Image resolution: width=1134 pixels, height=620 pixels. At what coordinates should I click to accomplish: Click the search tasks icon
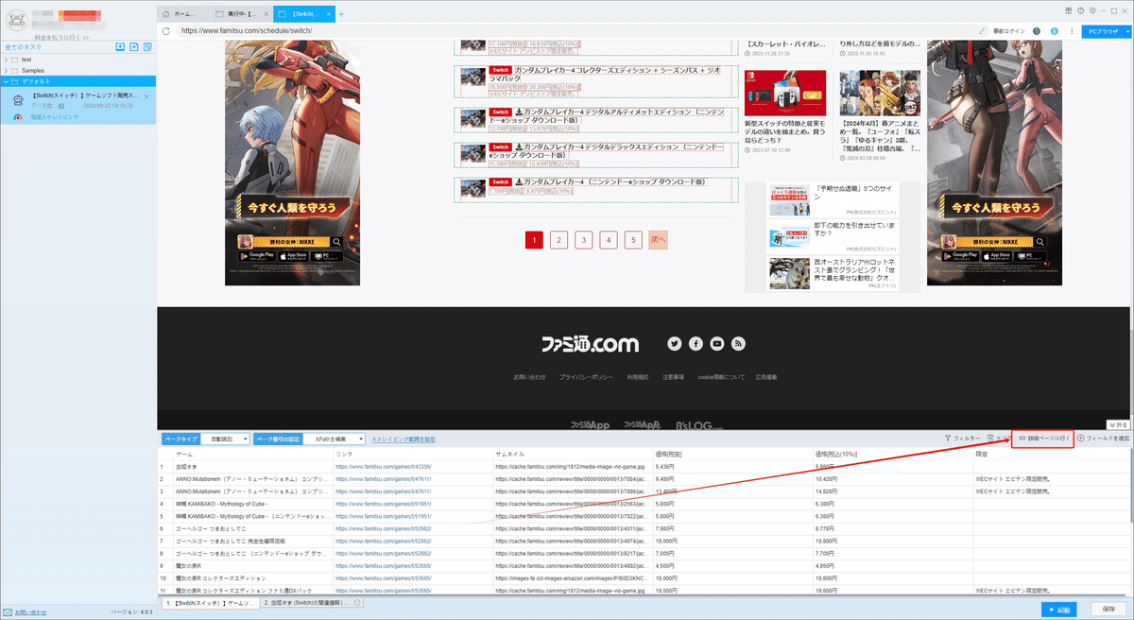tap(149, 47)
